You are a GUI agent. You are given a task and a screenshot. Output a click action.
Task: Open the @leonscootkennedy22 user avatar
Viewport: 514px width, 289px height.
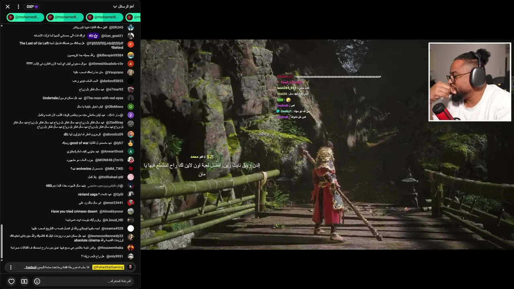(x=131, y=237)
